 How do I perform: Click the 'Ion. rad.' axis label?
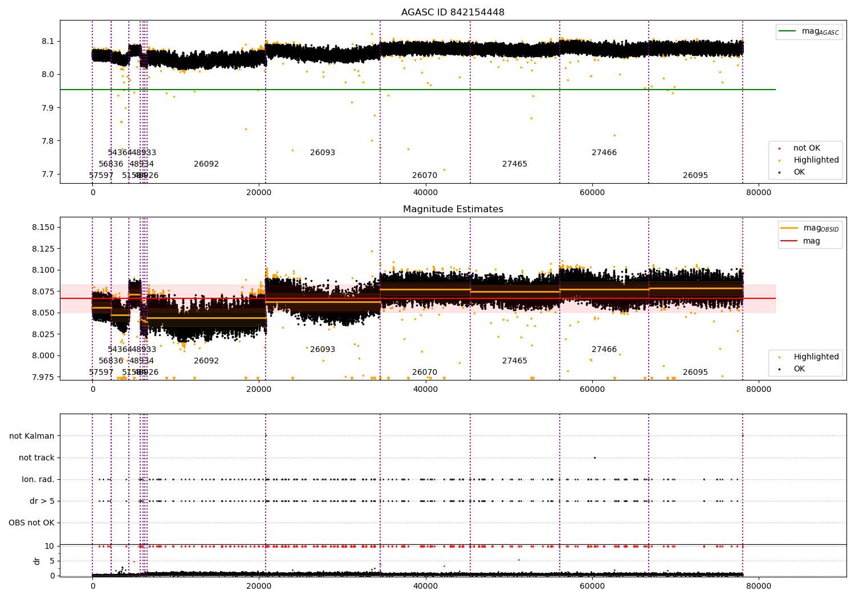coord(38,480)
